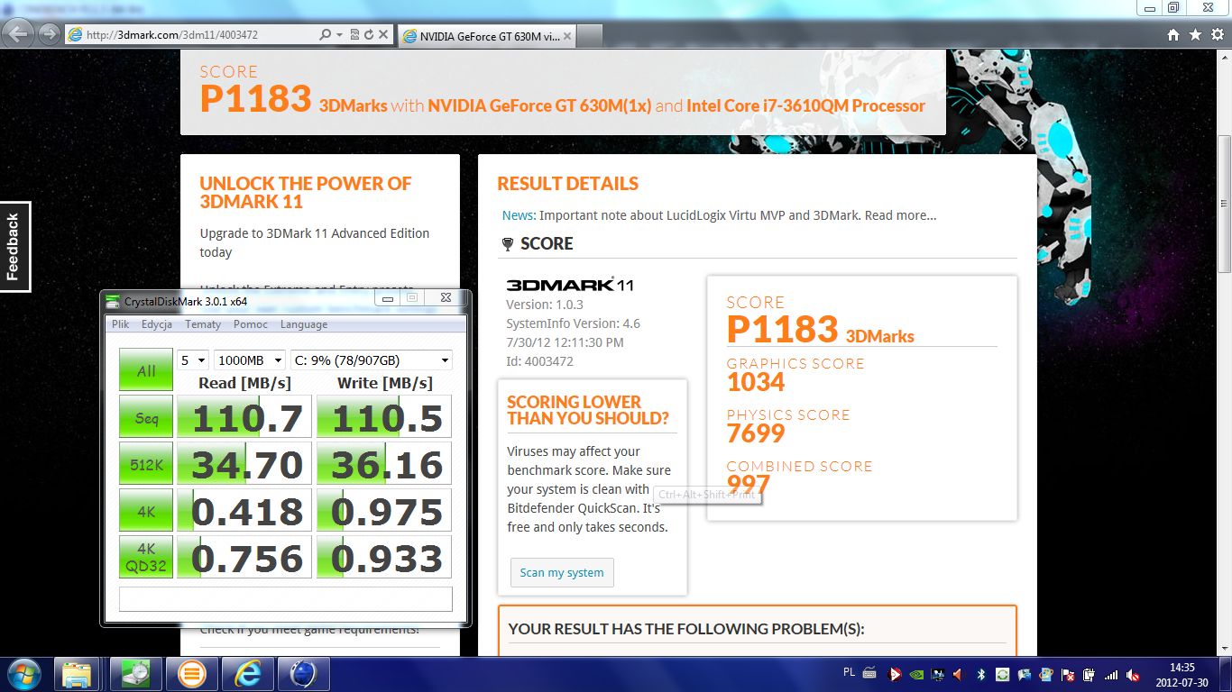Open the browser Tools gear icon

(1217, 35)
